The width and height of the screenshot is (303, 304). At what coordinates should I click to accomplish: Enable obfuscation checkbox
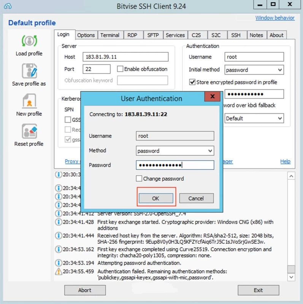120,69
